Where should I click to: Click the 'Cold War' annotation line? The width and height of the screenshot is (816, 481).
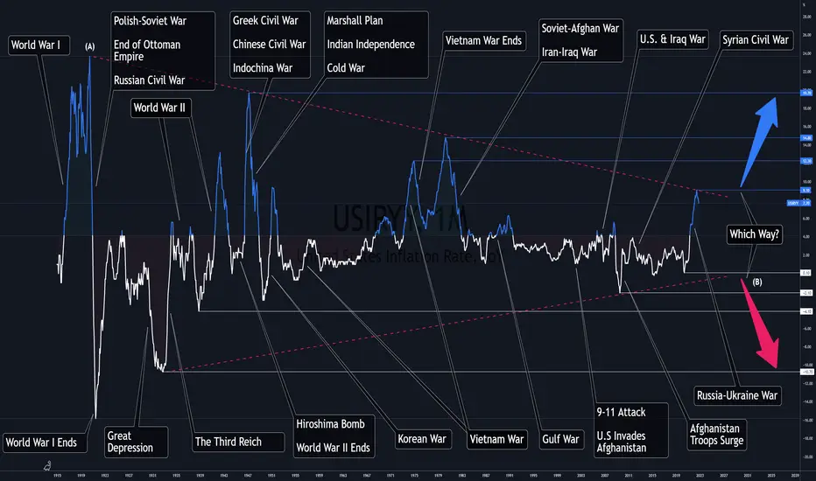pos(346,68)
